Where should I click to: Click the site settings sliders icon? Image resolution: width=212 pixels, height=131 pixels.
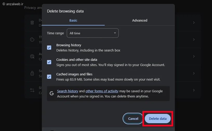pos(32,90)
